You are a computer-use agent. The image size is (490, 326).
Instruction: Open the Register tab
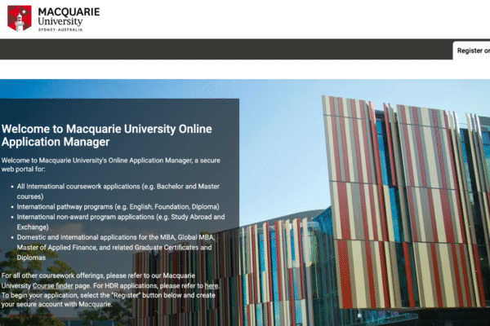coord(472,51)
